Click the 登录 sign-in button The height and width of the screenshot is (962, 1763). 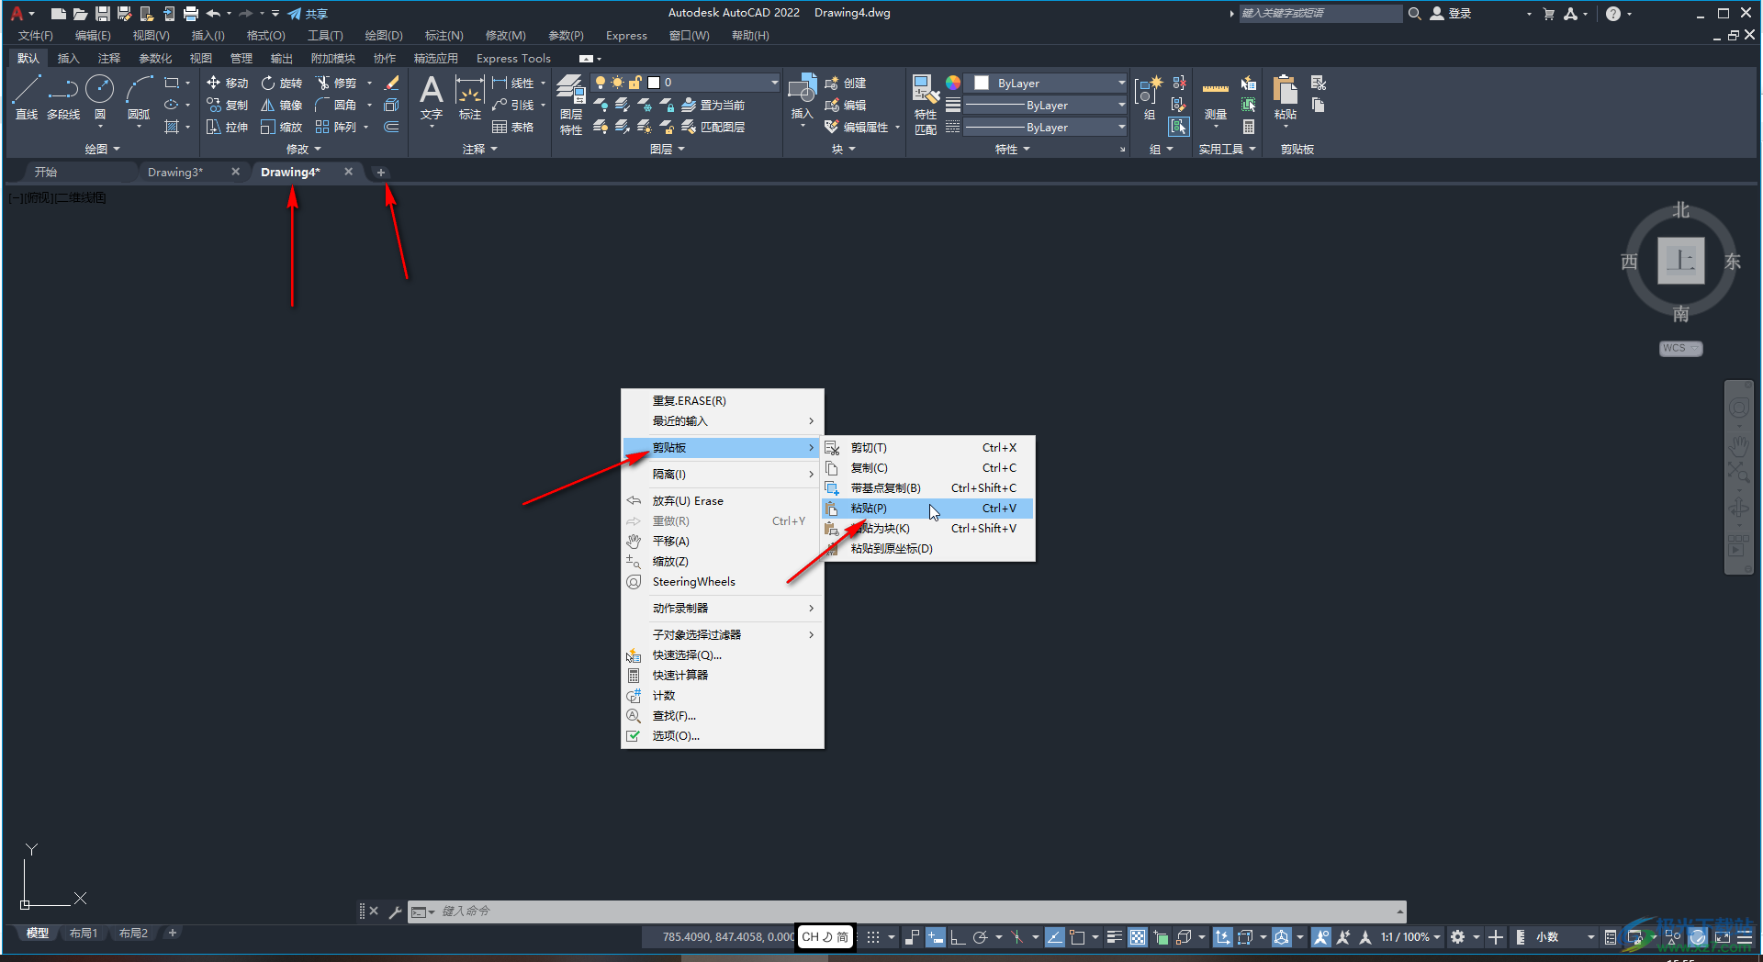coord(1451,14)
